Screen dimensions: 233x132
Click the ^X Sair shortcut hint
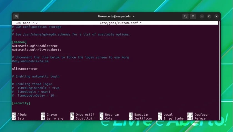(x=18, y=118)
